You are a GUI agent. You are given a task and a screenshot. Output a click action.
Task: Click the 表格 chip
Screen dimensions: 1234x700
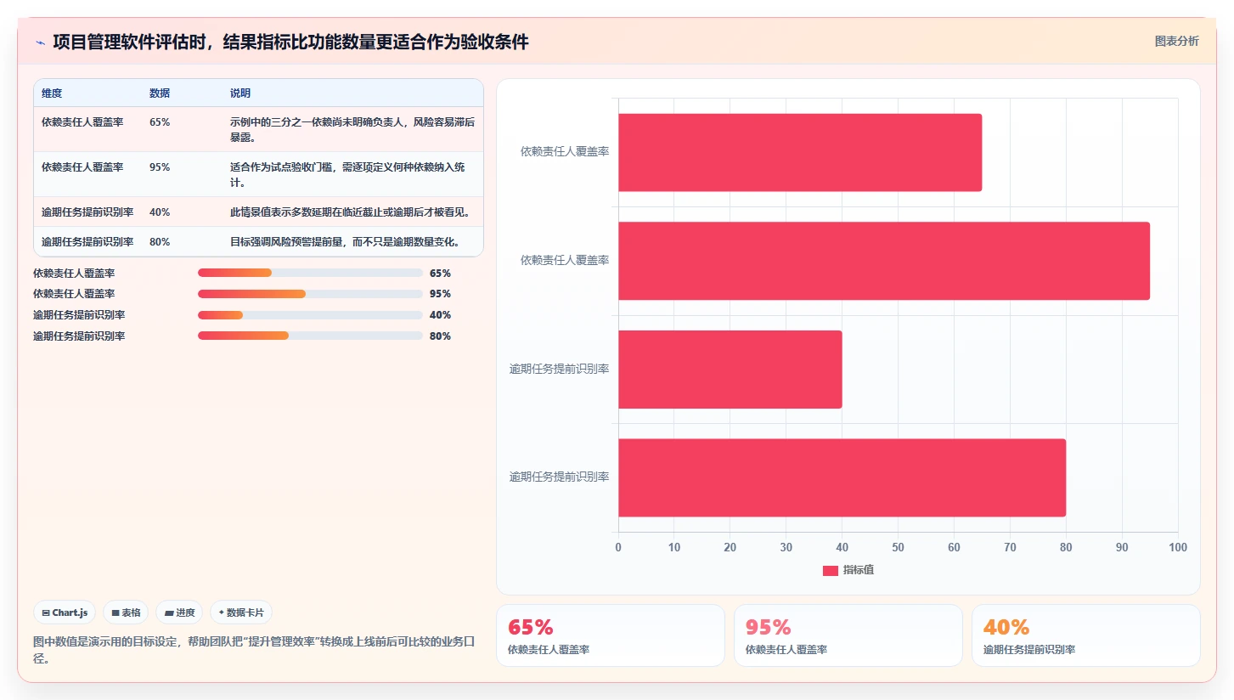[126, 612]
